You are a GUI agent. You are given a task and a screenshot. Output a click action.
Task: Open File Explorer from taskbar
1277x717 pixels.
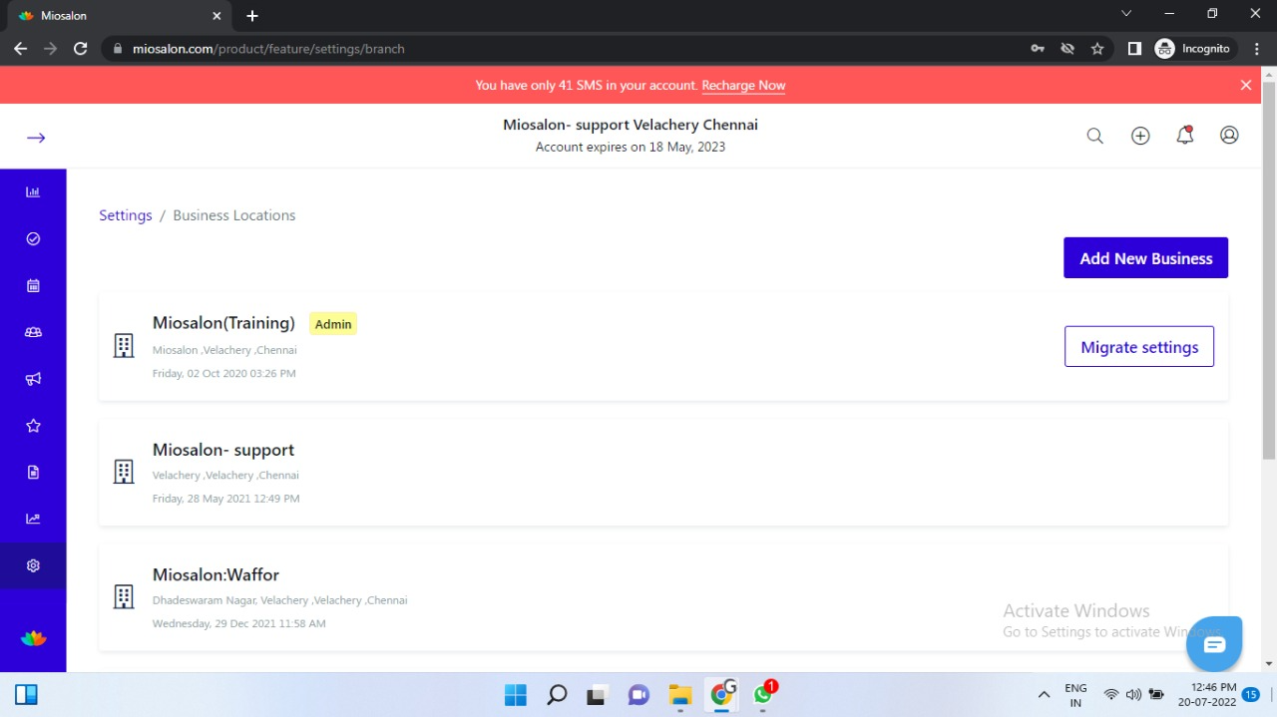(x=680, y=695)
